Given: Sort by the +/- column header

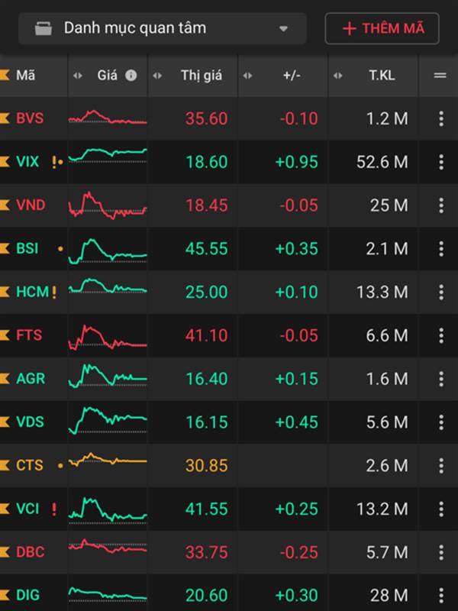Looking at the screenshot, I should (292, 75).
